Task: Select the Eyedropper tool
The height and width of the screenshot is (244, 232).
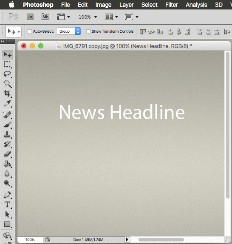Action: point(7,103)
